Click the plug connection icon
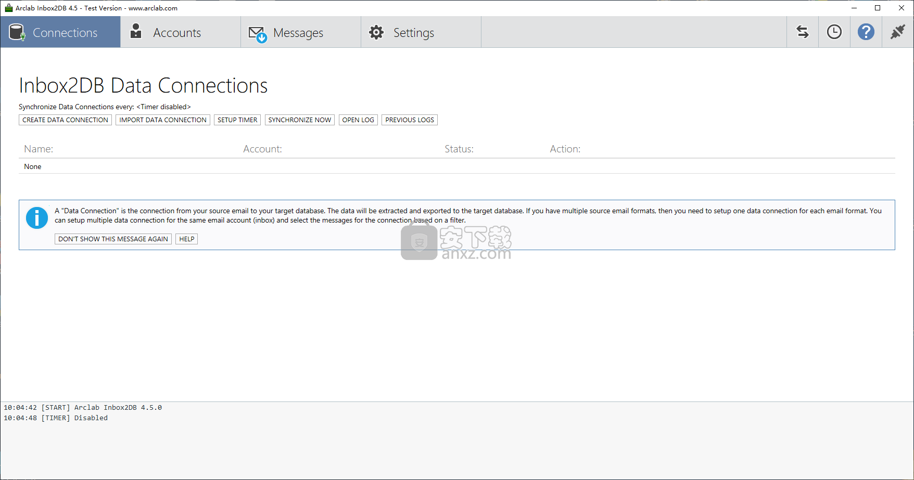 click(x=898, y=32)
